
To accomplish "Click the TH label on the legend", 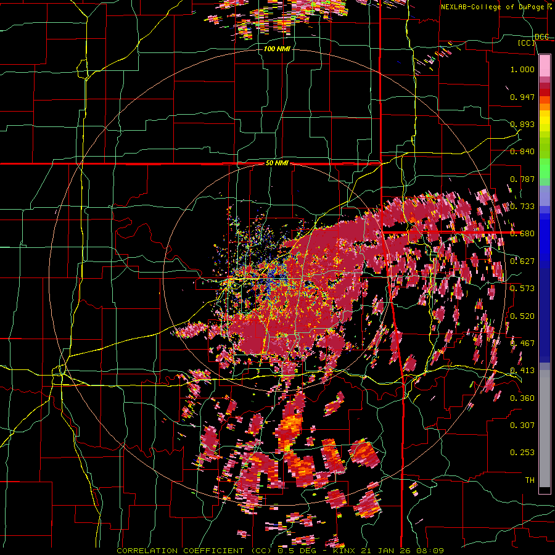I will tap(530, 480).
